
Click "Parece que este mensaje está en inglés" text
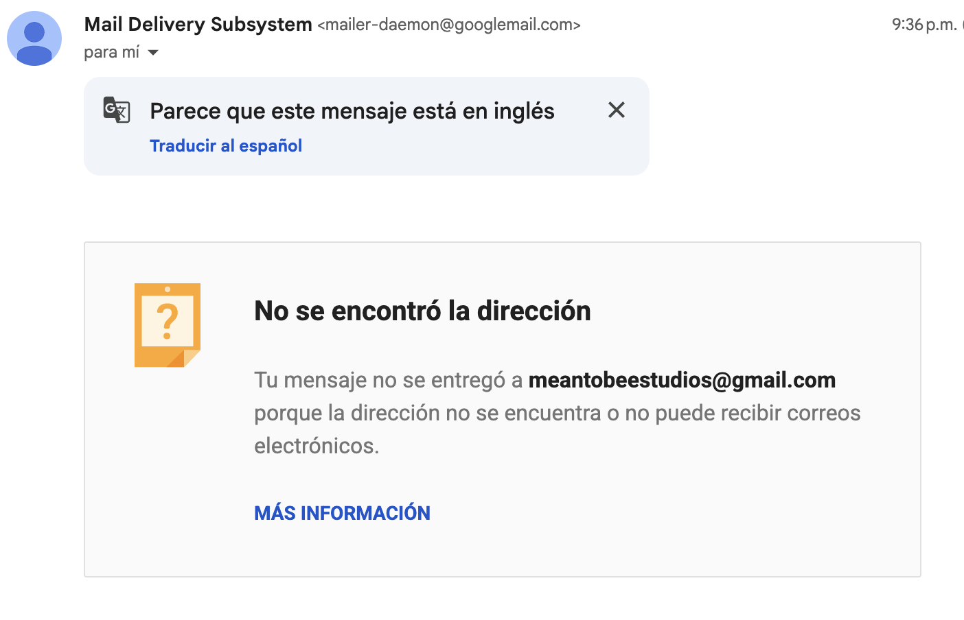352,111
